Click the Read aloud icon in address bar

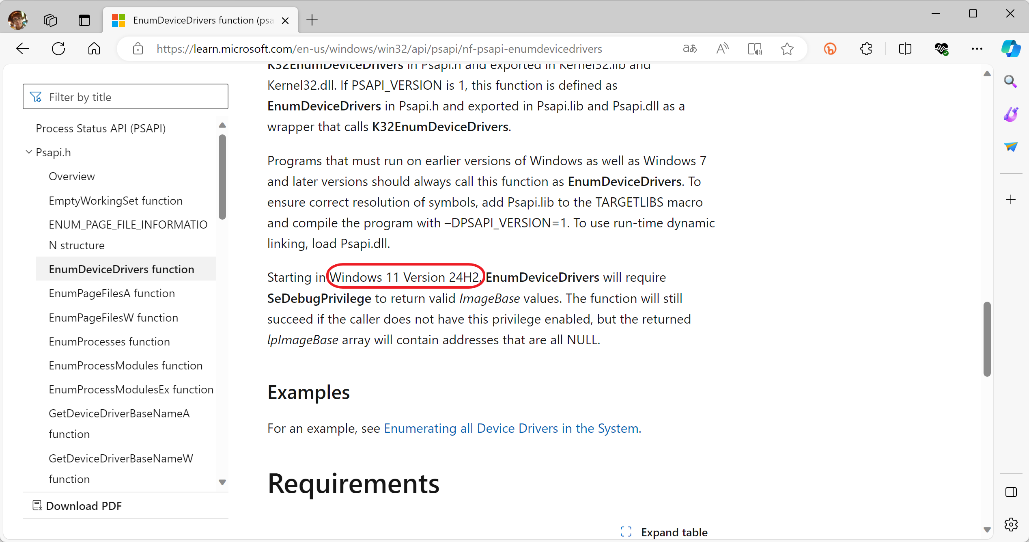click(722, 49)
